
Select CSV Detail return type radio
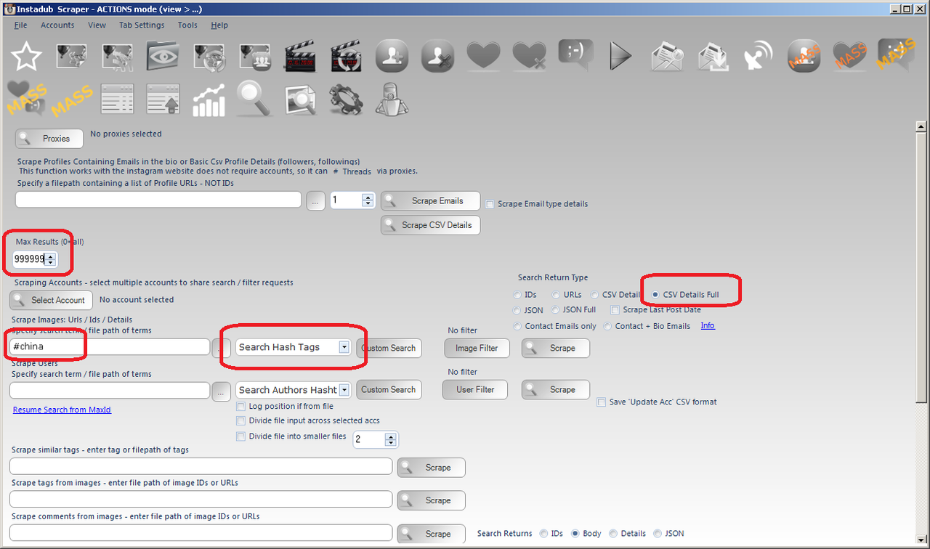595,295
